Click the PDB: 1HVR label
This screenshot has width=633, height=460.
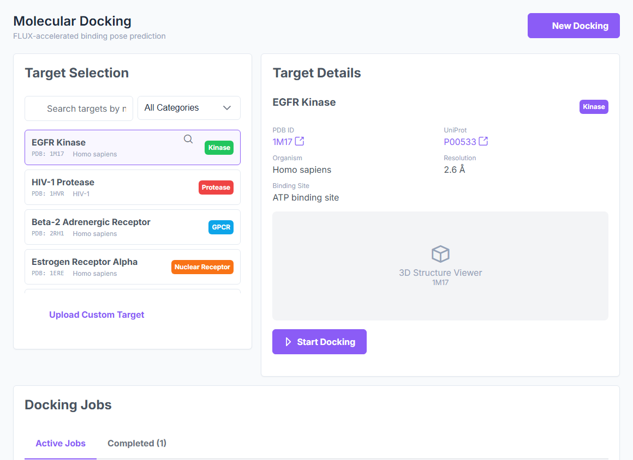[48, 193]
